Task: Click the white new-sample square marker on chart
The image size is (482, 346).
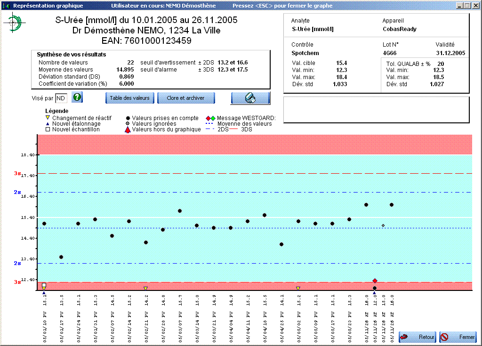Action: (44, 285)
